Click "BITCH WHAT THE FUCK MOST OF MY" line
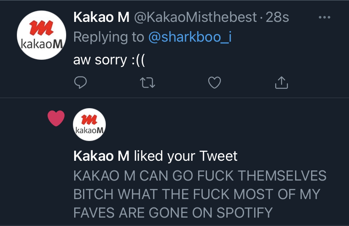The image size is (349, 226). [x=197, y=194]
